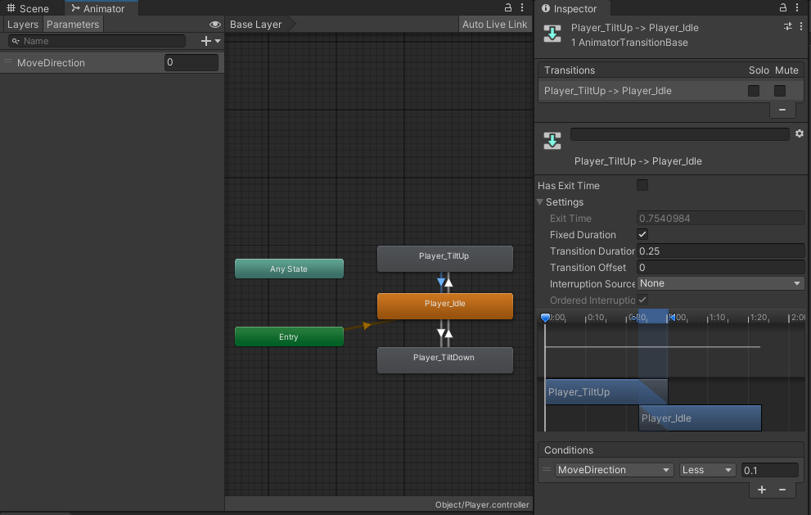The width and height of the screenshot is (811, 515).
Task: Click the transition icon beside the name field
Action: [552, 140]
